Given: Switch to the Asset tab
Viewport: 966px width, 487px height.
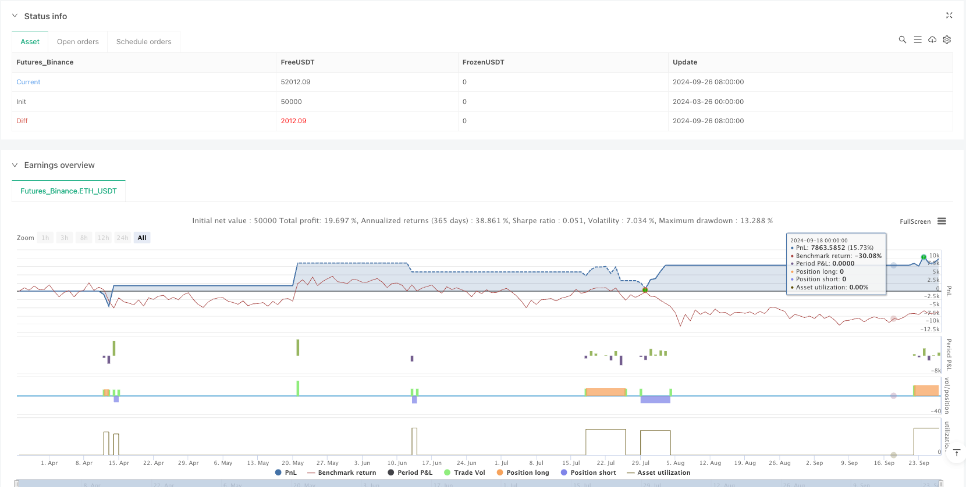Looking at the screenshot, I should [x=30, y=42].
